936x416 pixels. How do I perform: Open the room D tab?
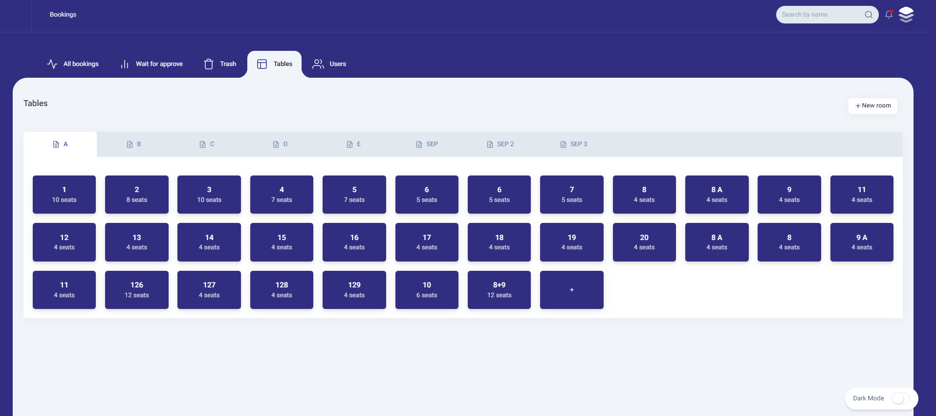tap(280, 144)
